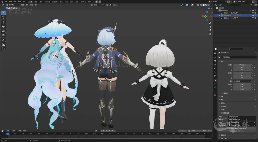Open the View Layer properties tab
258x142 pixels.
point(215,64)
